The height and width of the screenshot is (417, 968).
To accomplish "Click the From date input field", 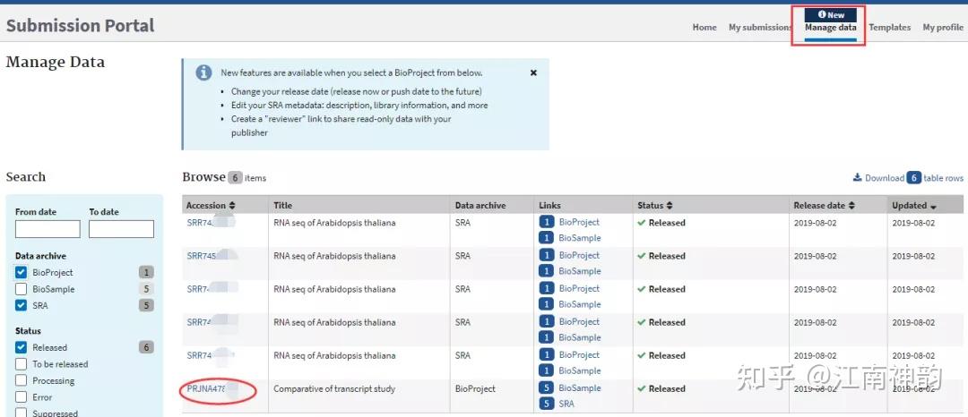I will point(48,229).
